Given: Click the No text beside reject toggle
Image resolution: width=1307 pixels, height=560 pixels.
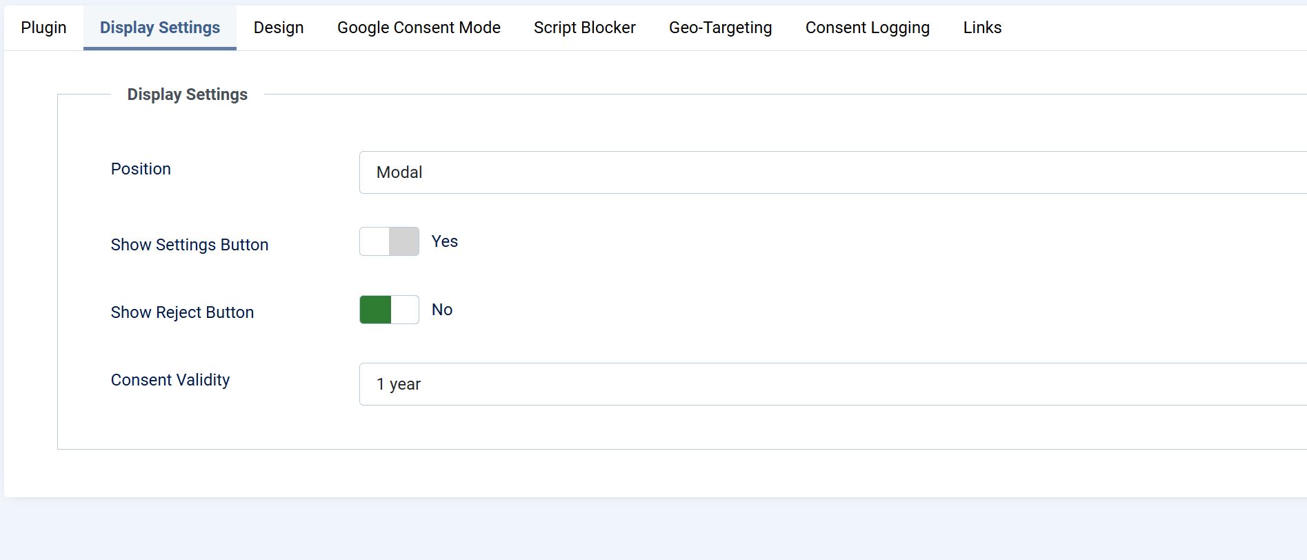Looking at the screenshot, I should point(442,310).
